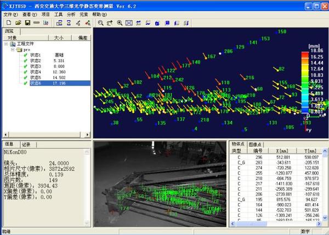Click the point table scroll-right arrow
This screenshot has height=235, width=329.
coord(319,224)
